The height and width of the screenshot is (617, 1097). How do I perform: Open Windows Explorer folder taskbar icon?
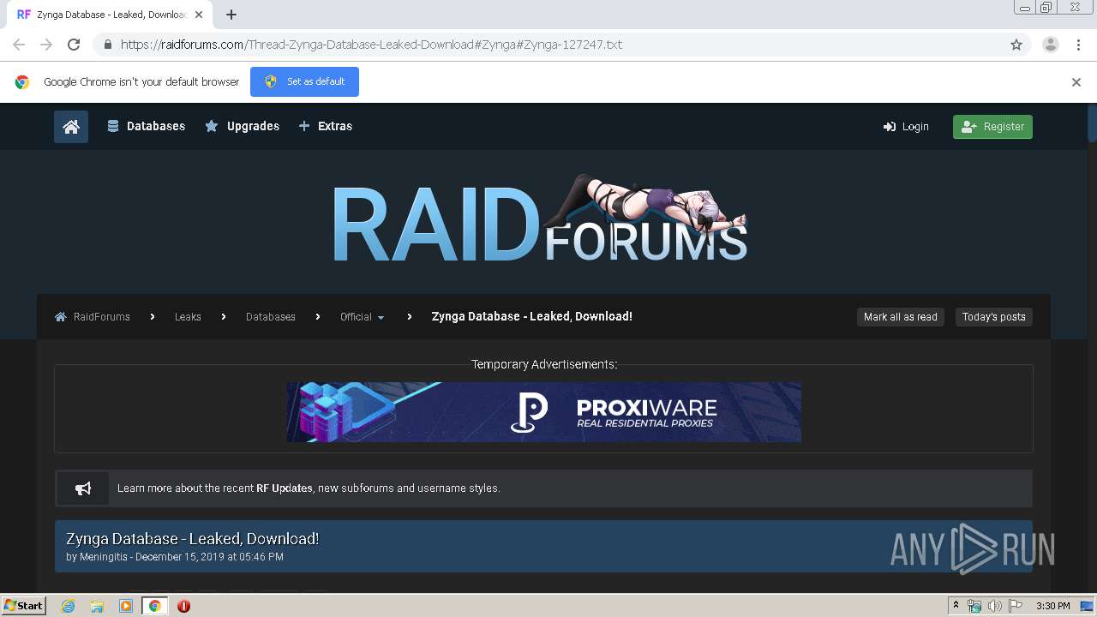[x=97, y=606]
